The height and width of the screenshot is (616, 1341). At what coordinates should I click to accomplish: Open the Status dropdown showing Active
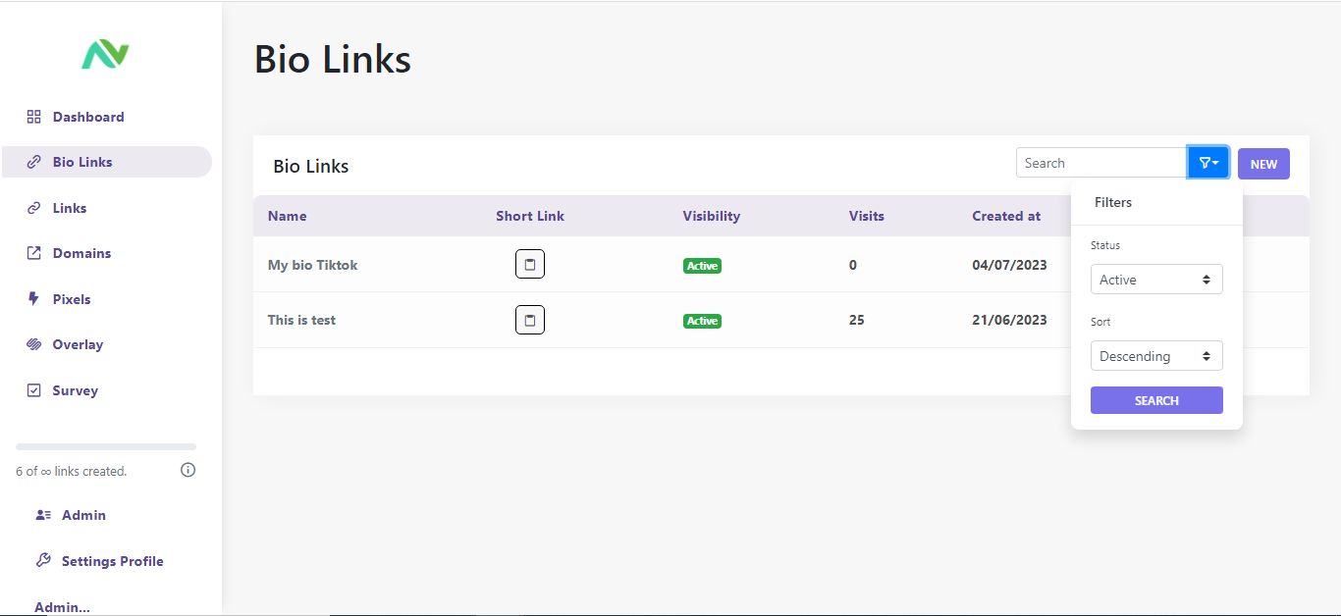tap(1156, 280)
